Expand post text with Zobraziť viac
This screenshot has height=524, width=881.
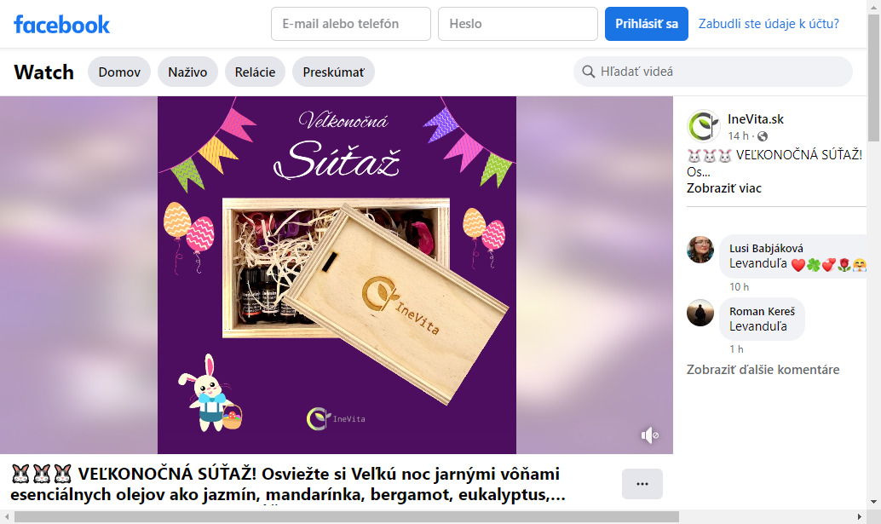point(723,188)
